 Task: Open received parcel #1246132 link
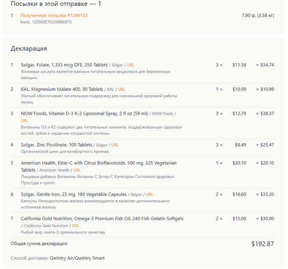point(54,16)
